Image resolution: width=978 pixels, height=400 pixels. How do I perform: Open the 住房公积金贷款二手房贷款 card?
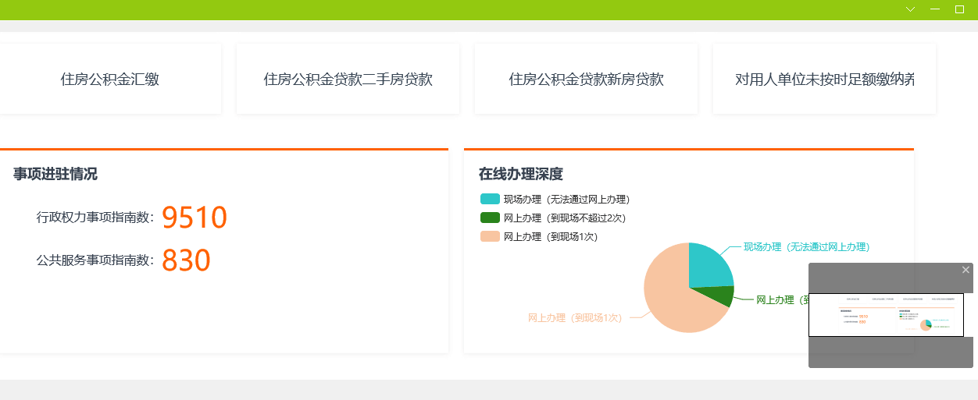click(x=348, y=79)
